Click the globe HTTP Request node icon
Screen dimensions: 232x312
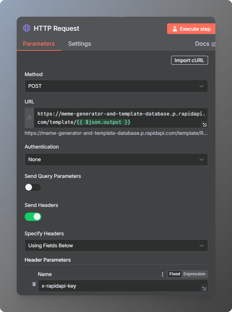(27, 28)
